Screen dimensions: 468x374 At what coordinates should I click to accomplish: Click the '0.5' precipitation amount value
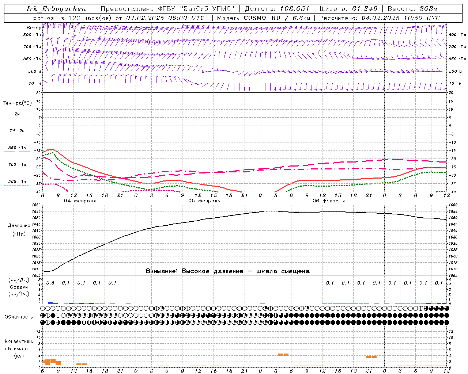50,283
